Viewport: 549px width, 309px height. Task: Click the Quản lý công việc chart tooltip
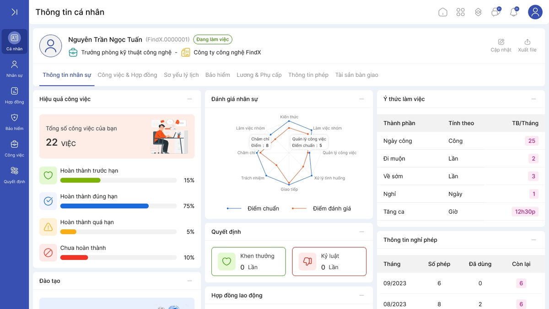click(309, 142)
